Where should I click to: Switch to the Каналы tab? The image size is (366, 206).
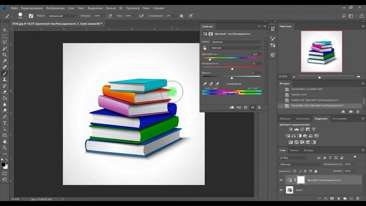tap(295, 150)
